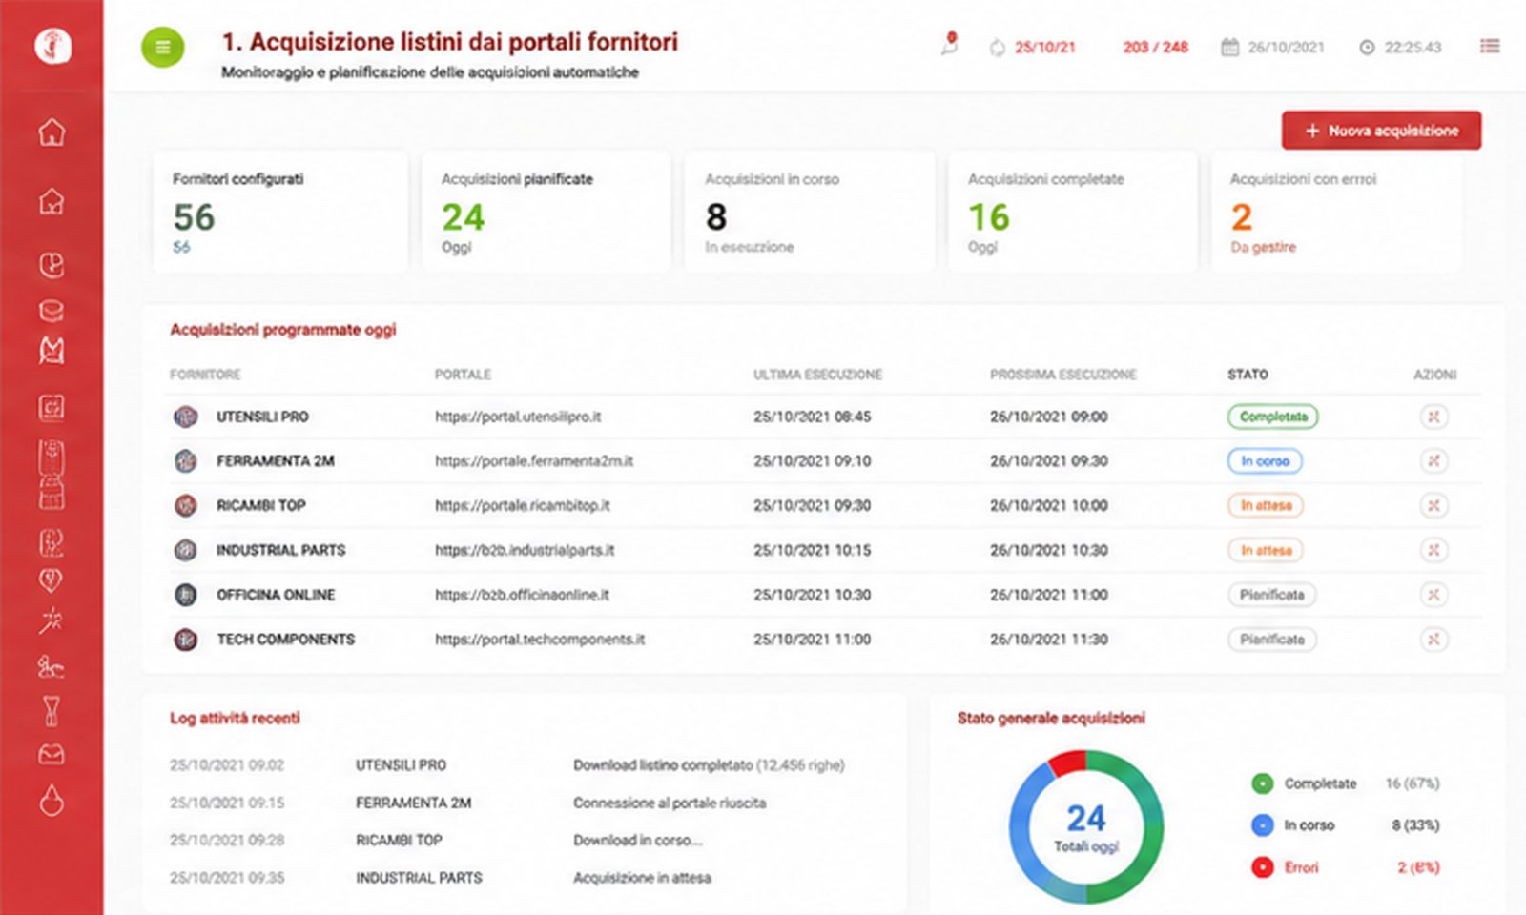The height and width of the screenshot is (915, 1526).
Task: Click the action icon for FERRAMENTA 2M row
Action: point(1433,461)
